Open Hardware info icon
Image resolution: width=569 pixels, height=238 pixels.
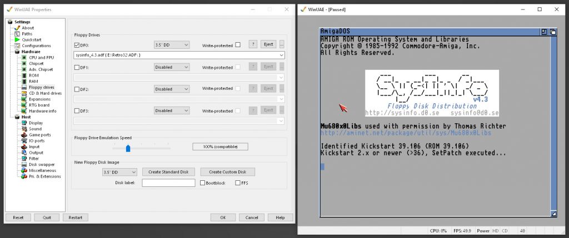24,111
